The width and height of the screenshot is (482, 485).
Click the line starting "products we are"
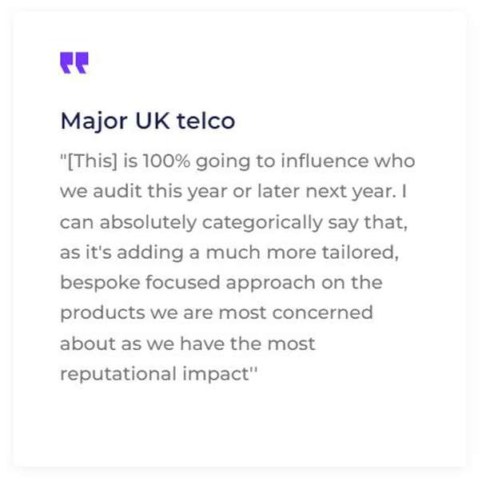[x=216, y=313]
